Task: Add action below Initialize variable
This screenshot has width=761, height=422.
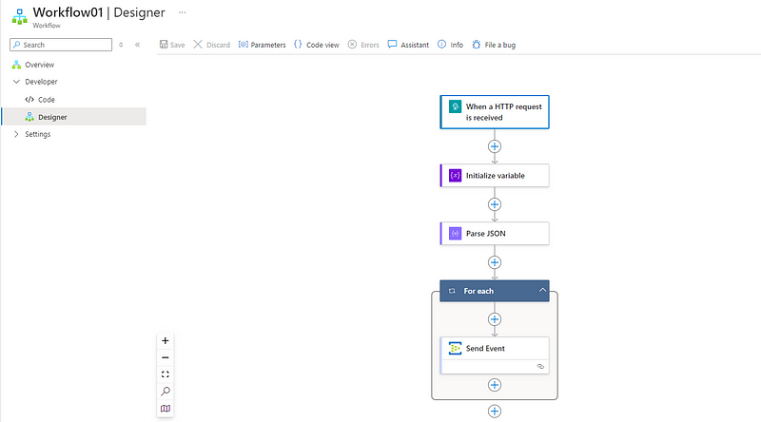Action: click(495, 204)
